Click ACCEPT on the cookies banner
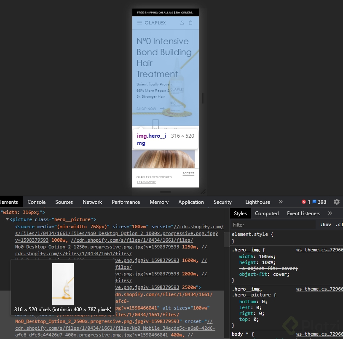343x339 pixels. point(188,173)
